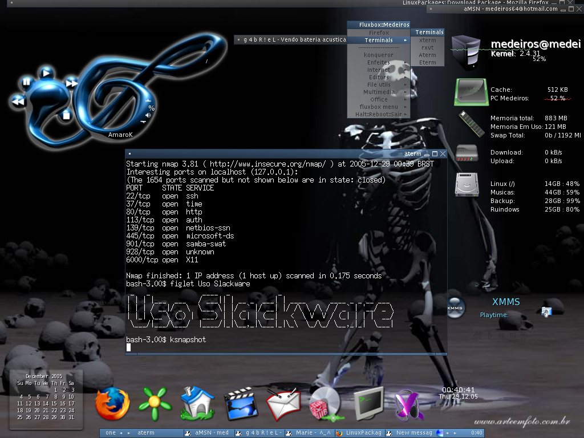Expand the Multimedia submenu
This screenshot has height=438, width=584.
click(379, 92)
